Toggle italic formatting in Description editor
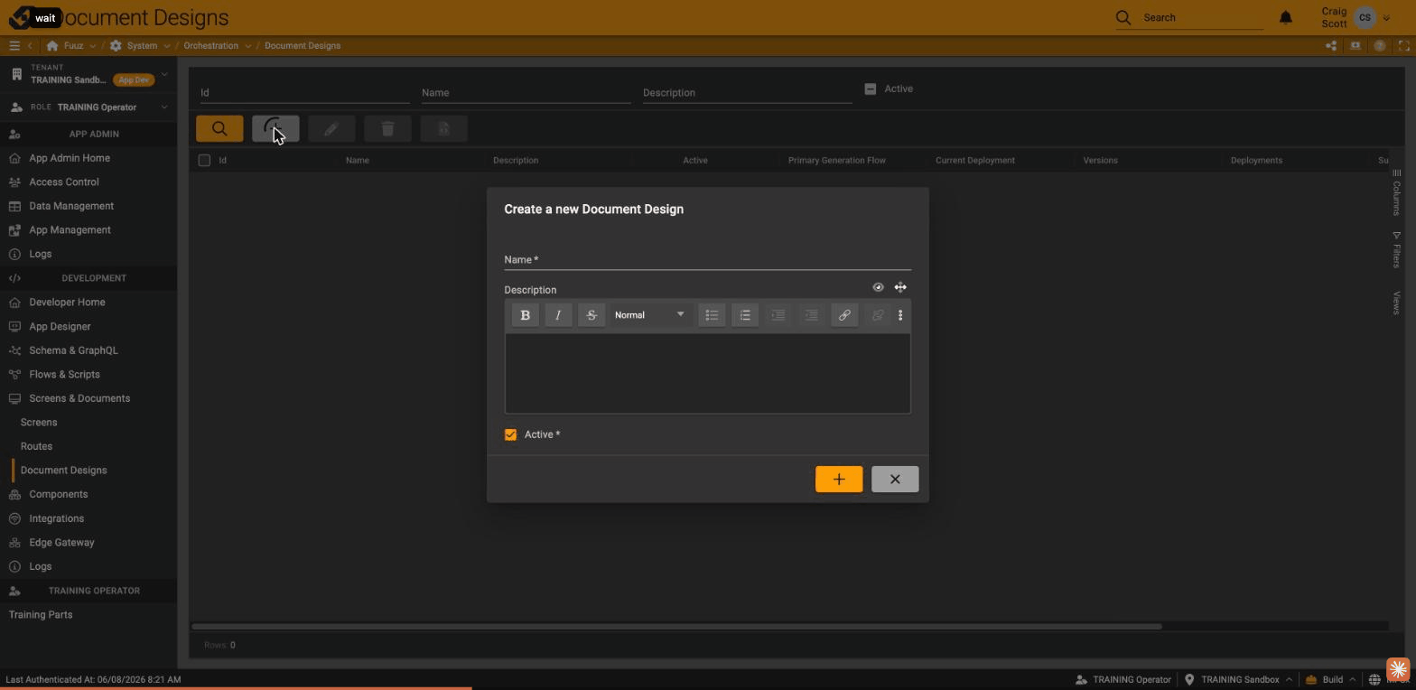 coord(558,315)
